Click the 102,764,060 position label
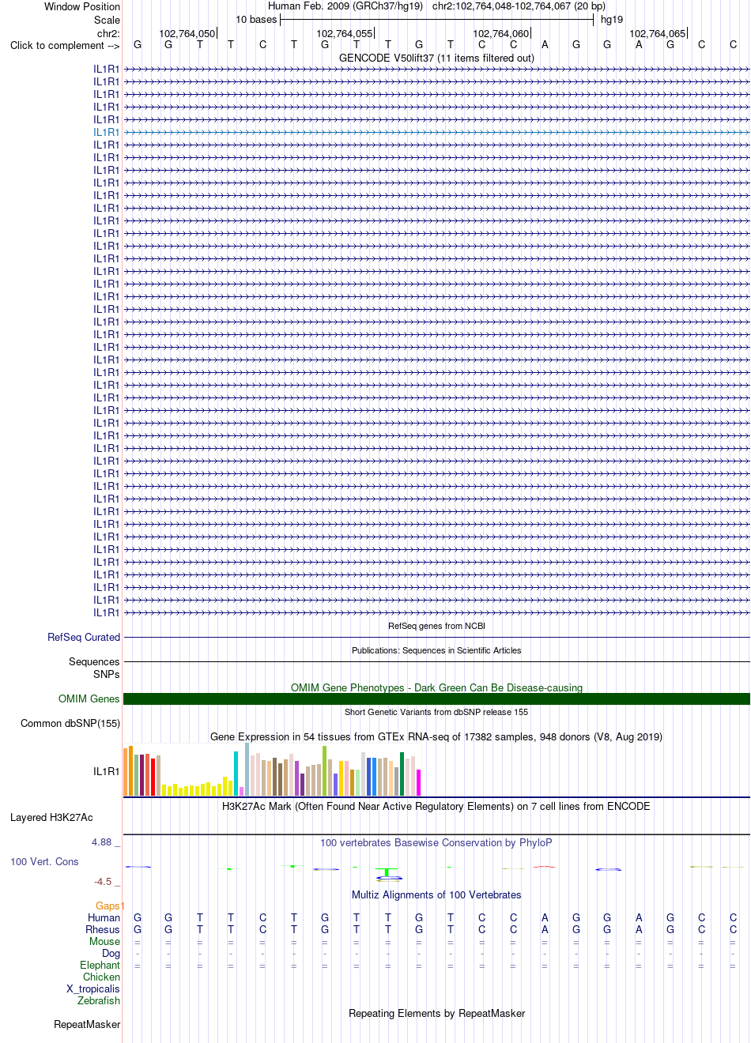751x1043 pixels. pos(500,34)
